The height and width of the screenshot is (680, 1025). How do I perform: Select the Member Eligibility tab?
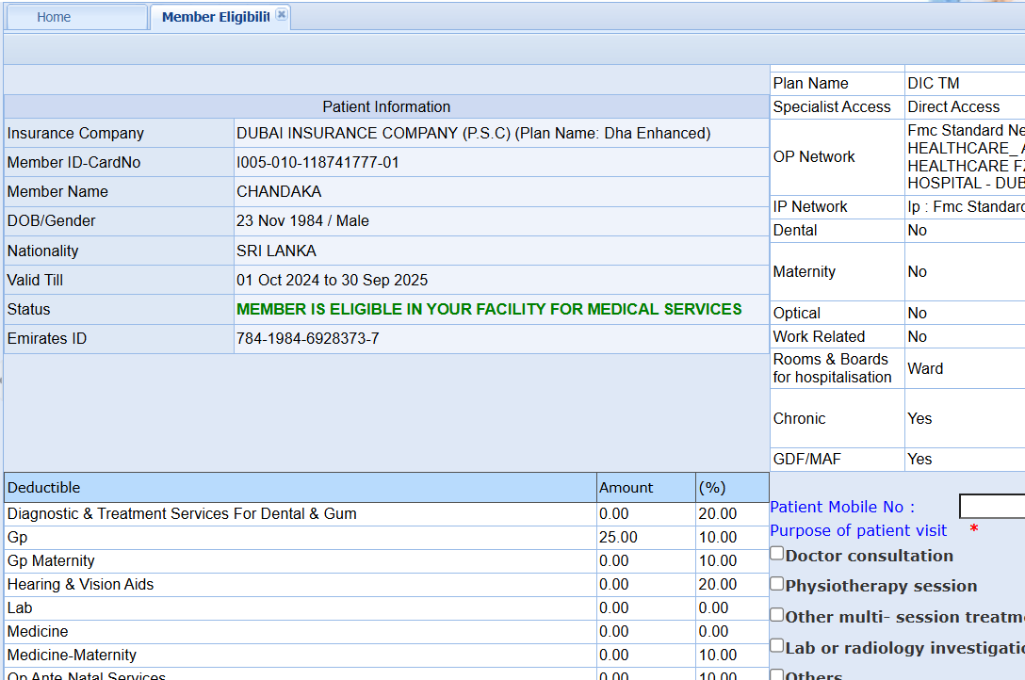coord(215,17)
